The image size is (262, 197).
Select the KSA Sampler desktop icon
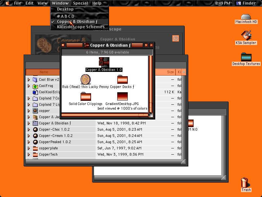coord(246,35)
